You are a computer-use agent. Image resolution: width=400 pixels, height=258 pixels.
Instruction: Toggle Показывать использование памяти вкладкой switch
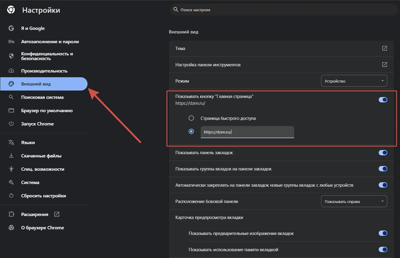(383, 250)
